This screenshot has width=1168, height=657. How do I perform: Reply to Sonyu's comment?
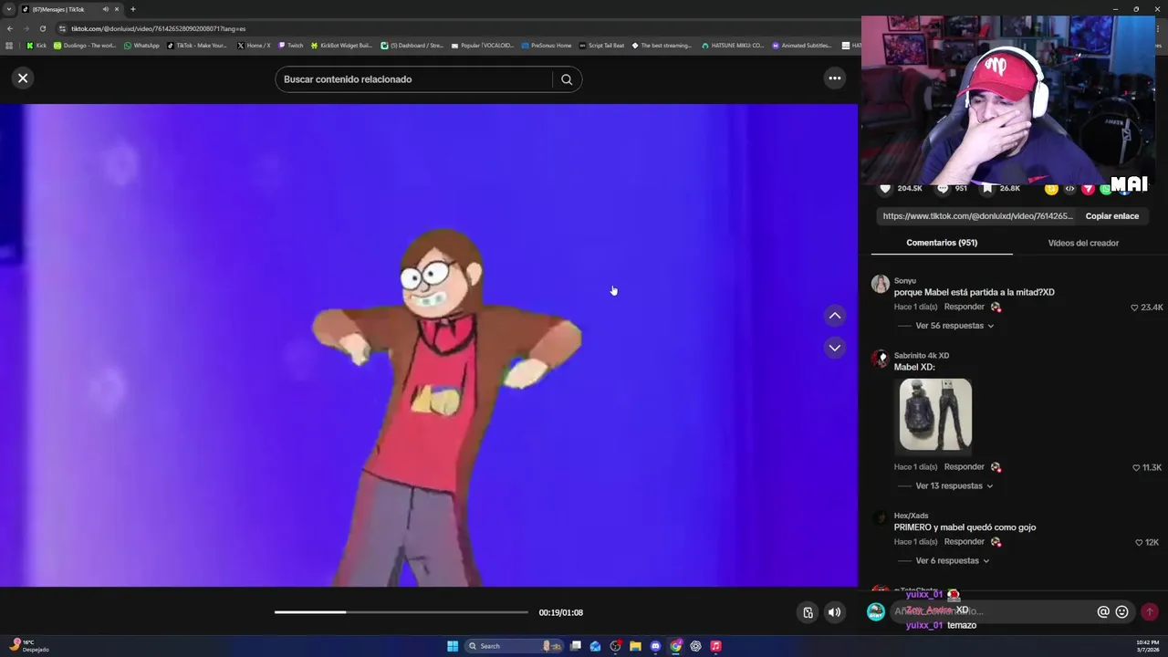(964, 308)
